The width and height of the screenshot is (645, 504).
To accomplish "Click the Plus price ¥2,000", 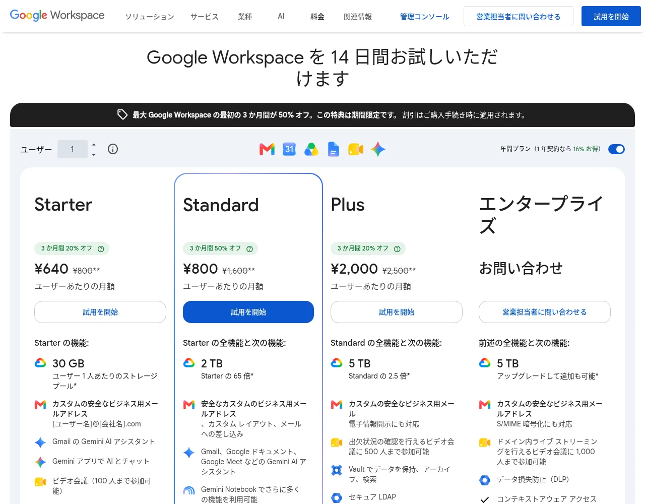I will (354, 269).
